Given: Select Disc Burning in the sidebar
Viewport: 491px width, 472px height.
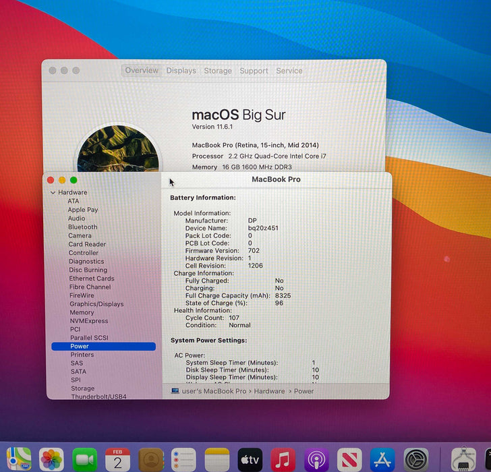Looking at the screenshot, I should 88,270.
